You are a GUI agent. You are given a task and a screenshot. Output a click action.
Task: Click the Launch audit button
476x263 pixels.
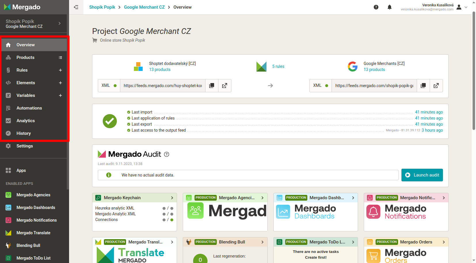pos(422,175)
